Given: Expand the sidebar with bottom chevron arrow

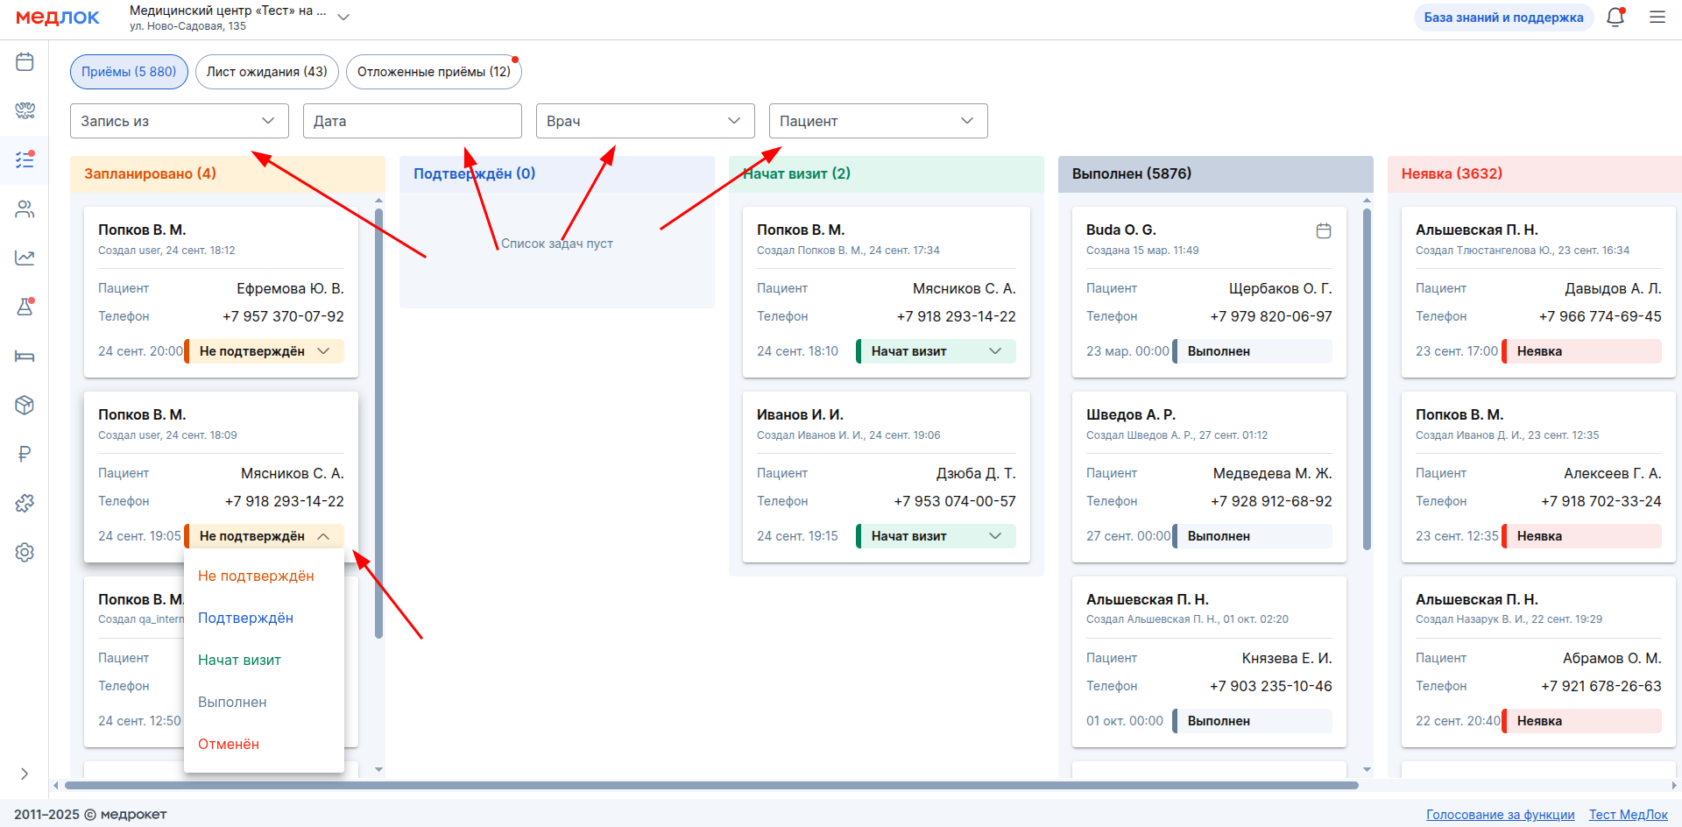Looking at the screenshot, I should point(25,774).
